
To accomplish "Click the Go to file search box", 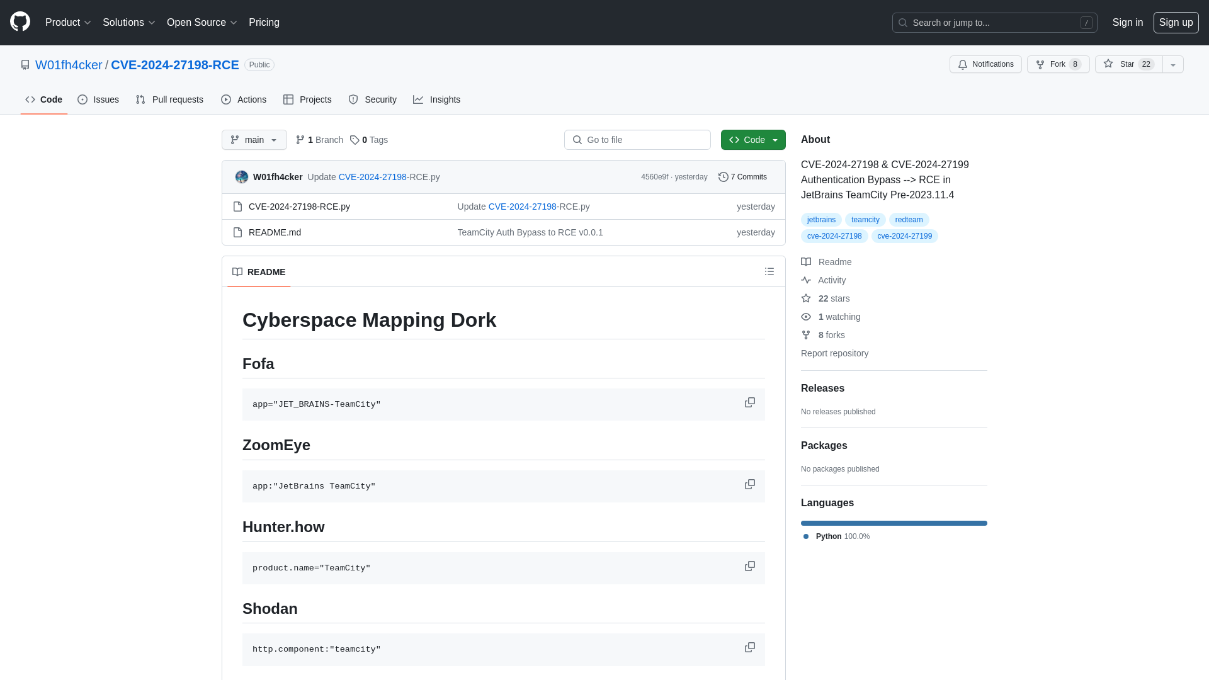I will click(637, 140).
